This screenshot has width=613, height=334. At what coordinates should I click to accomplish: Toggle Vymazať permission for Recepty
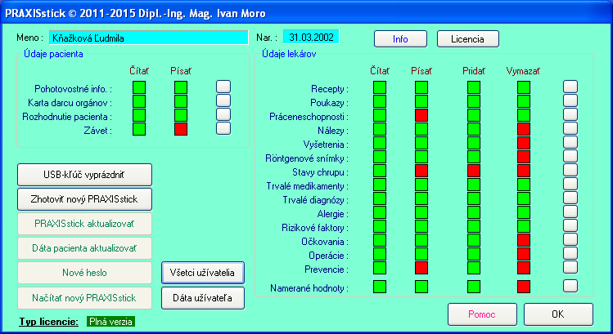524,87
